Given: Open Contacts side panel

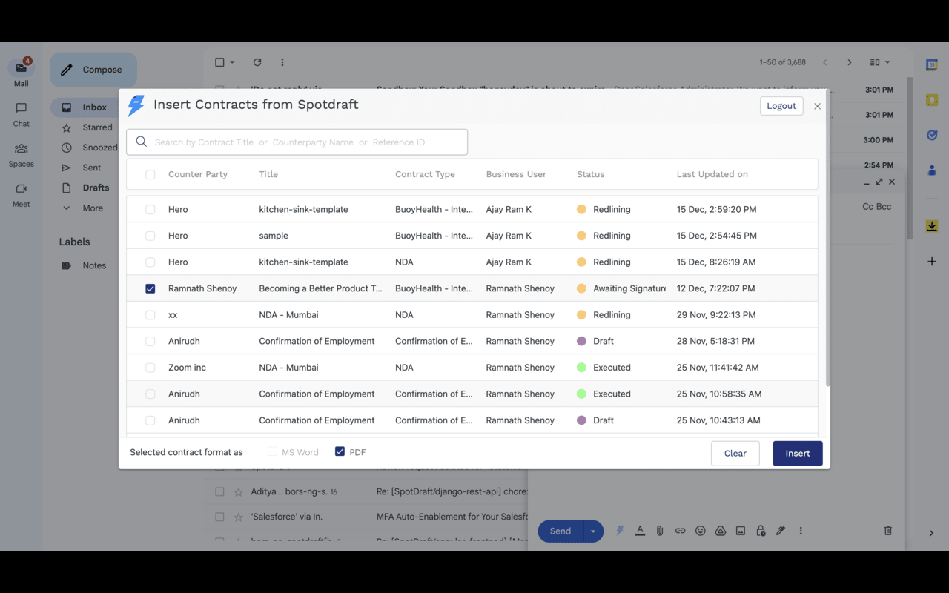Looking at the screenshot, I should coord(932,170).
